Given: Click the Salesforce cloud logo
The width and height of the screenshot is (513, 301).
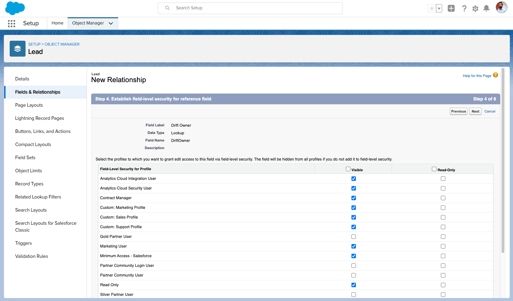Looking at the screenshot, I should pos(15,8).
